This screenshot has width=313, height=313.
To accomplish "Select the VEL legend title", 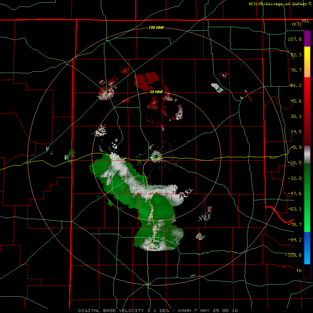I will click(x=306, y=21).
